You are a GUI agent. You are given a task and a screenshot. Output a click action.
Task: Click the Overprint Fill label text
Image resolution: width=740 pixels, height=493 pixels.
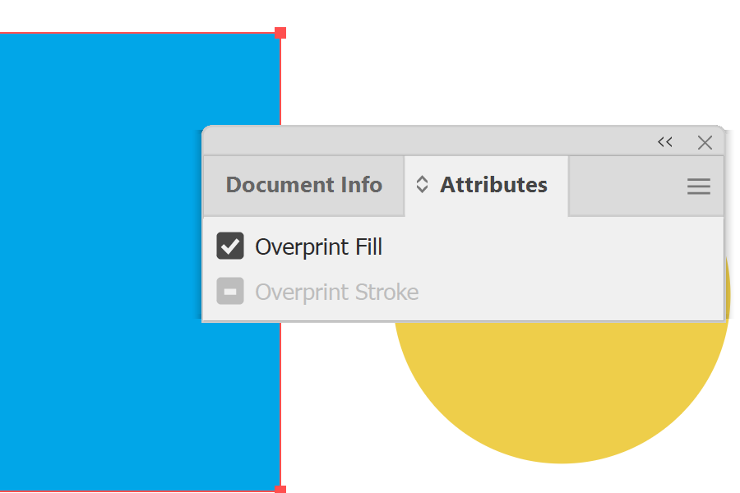click(318, 246)
